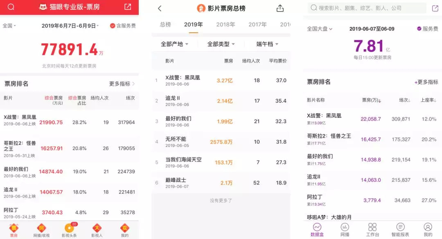Viewport: 442px width, 239px height.
Task: Click 场均人次 header in middle panel
Action: (251, 61)
